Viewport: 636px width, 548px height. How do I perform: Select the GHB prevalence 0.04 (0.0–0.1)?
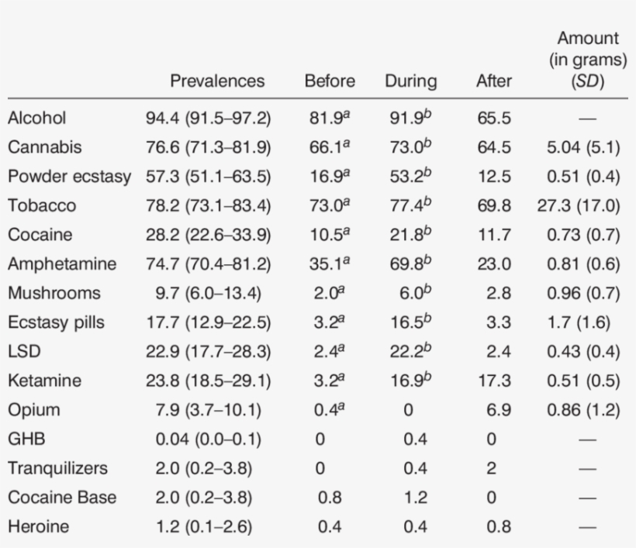[208, 439]
